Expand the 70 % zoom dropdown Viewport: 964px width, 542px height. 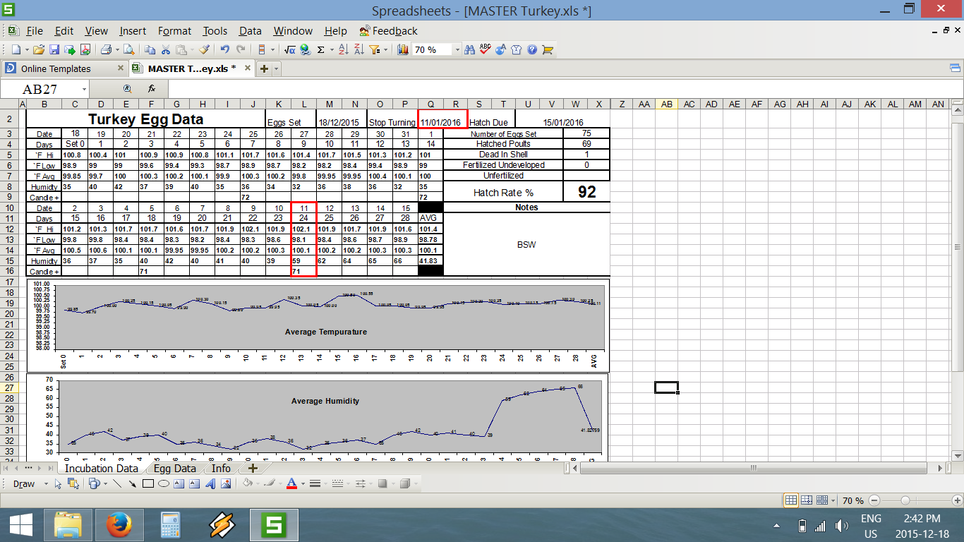(x=457, y=49)
